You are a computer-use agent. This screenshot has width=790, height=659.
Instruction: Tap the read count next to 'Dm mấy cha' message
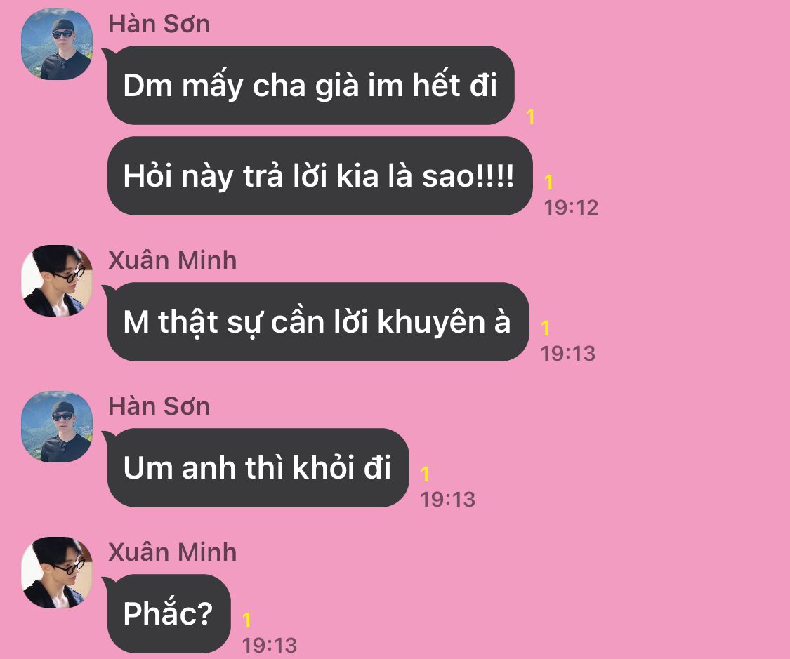[530, 117]
